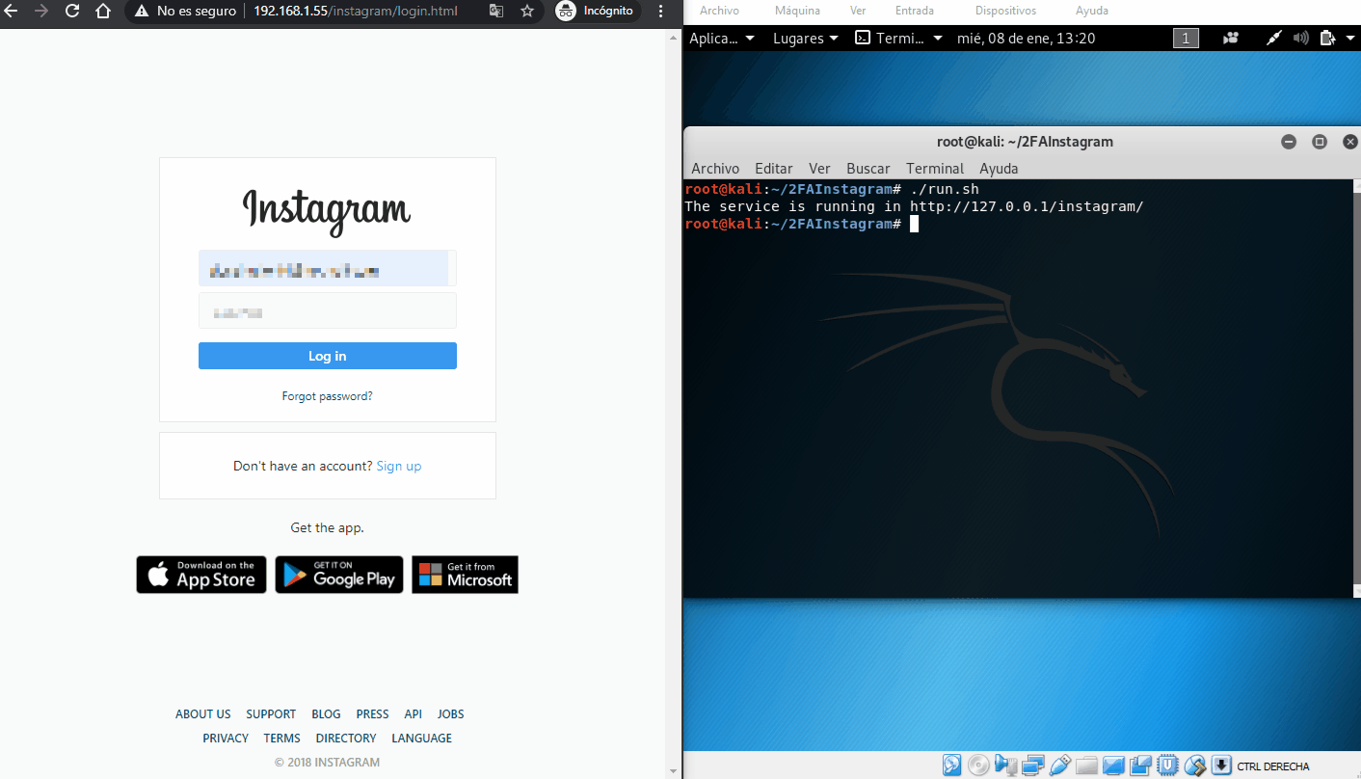The height and width of the screenshot is (779, 1361).
Task: Click the network connection icon in Kali panel
Action: [x=1274, y=39]
